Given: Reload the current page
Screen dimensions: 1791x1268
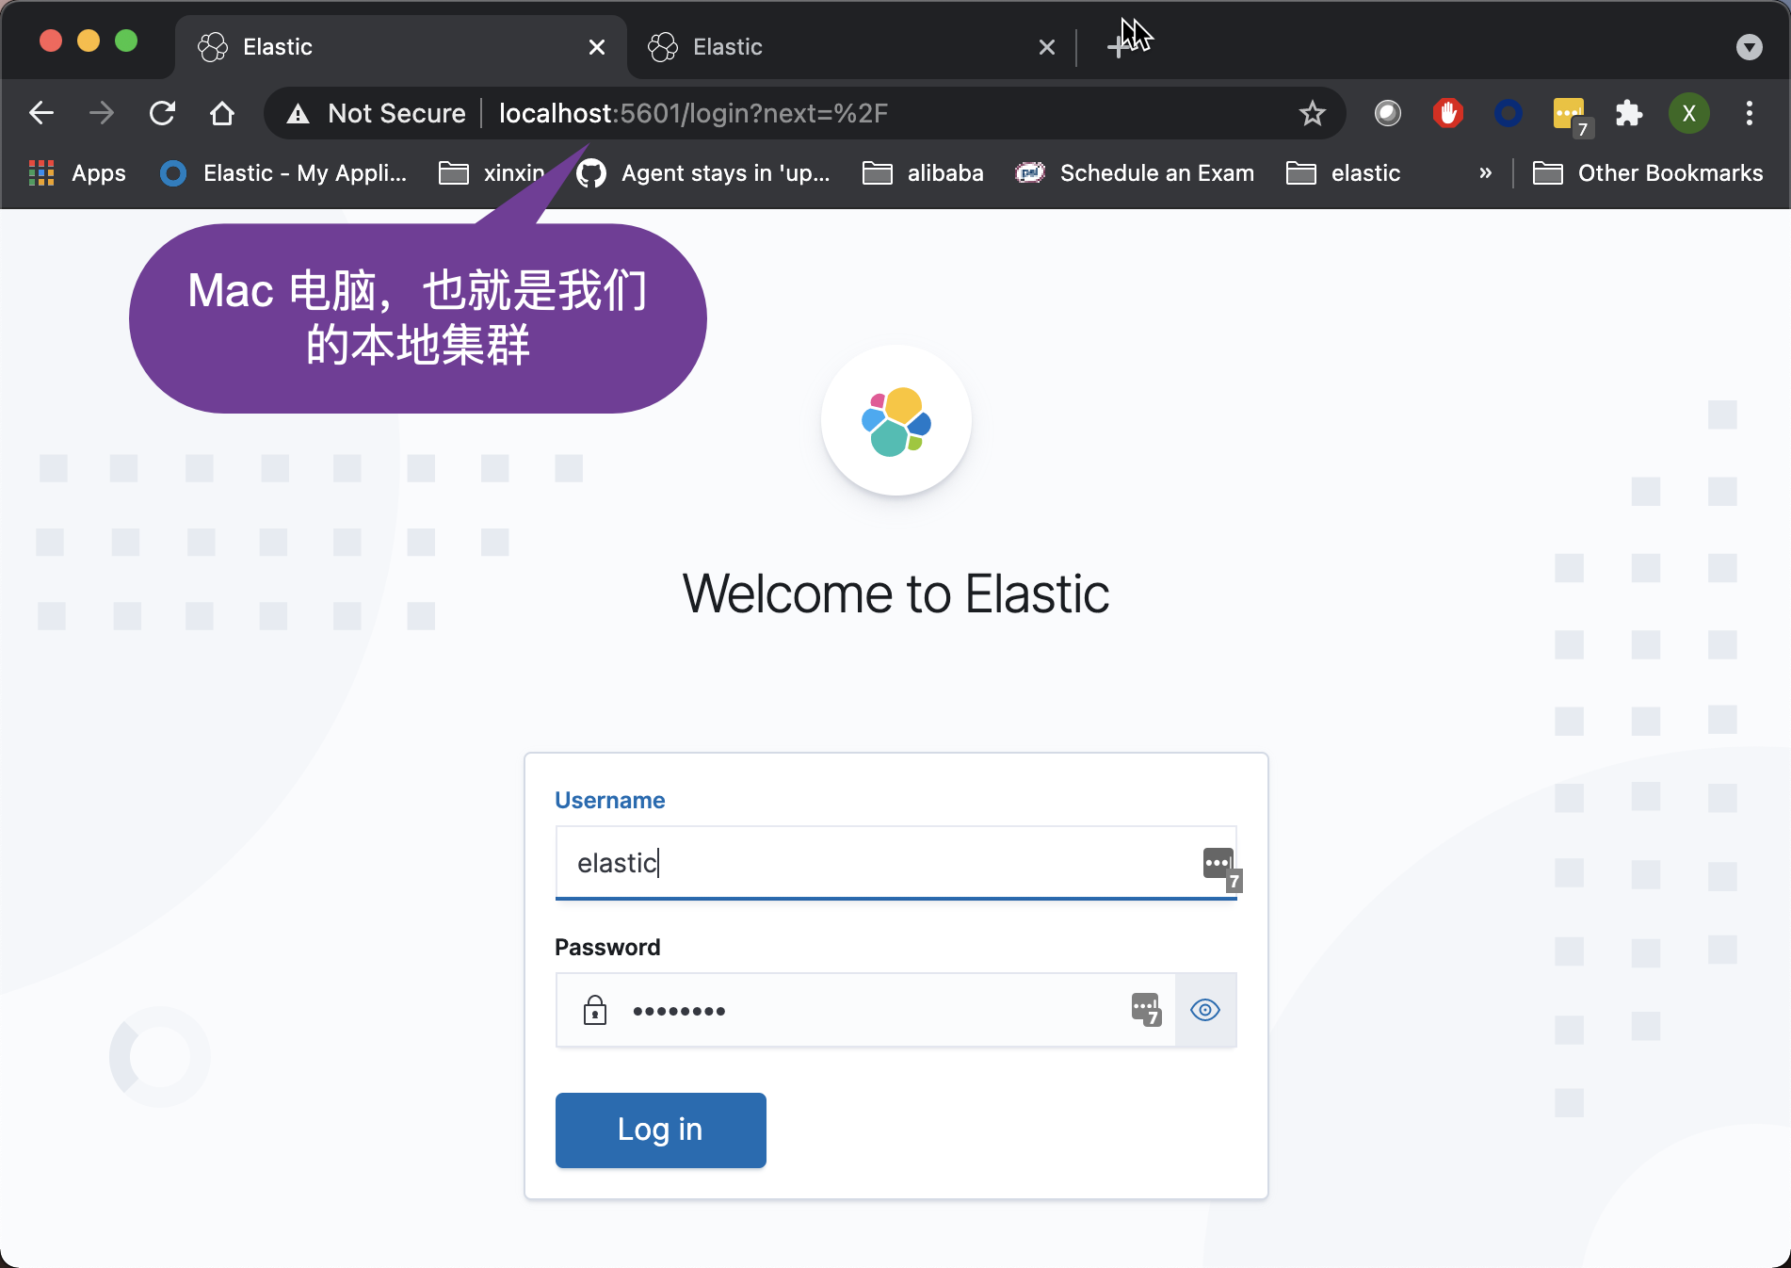Looking at the screenshot, I should point(162,113).
